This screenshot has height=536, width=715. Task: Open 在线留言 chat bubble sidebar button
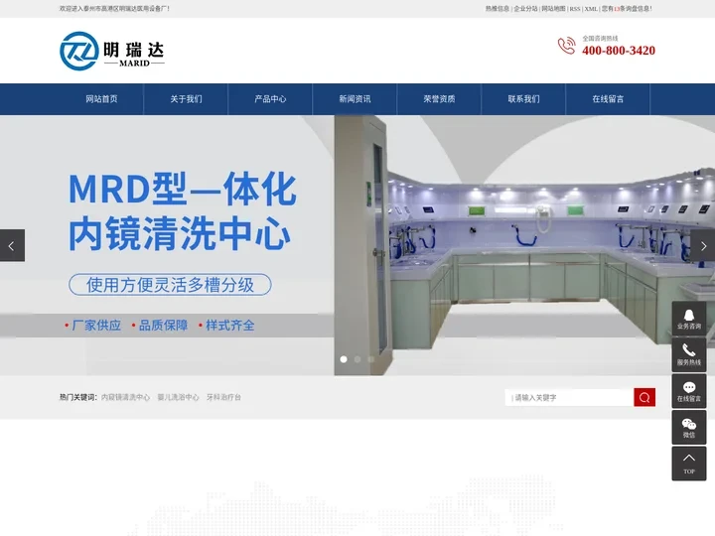[x=689, y=391]
